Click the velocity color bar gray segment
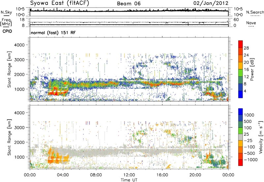 click(x=241, y=137)
